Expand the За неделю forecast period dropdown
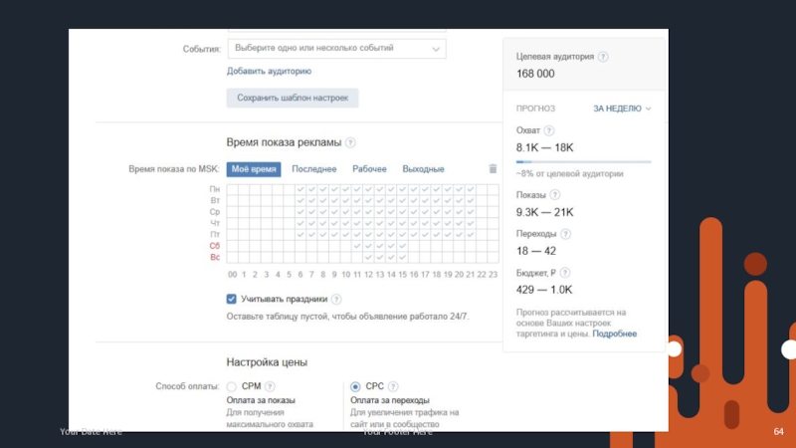 [x=622, y=109]
